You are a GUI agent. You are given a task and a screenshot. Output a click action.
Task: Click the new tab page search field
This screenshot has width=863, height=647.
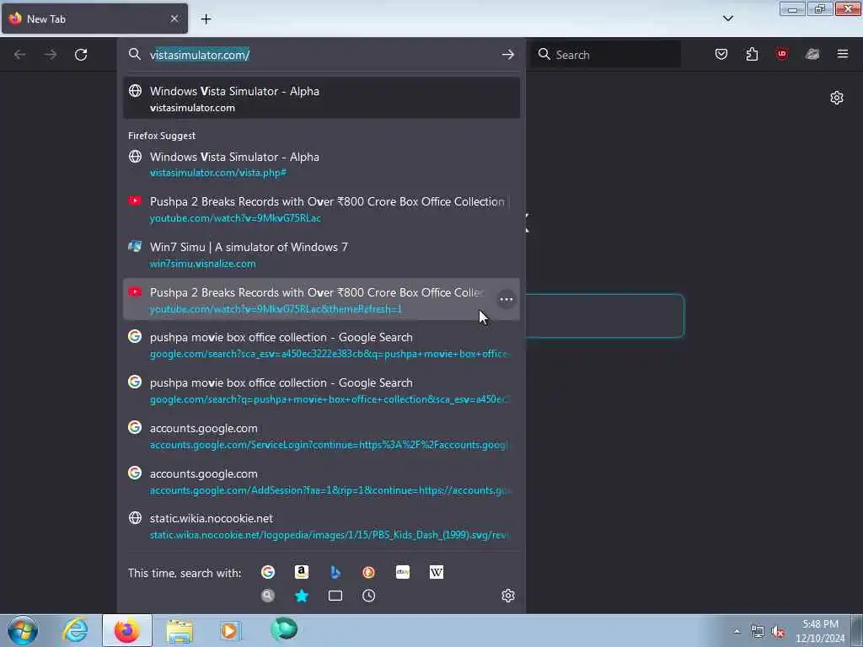[x=604, y=316]
